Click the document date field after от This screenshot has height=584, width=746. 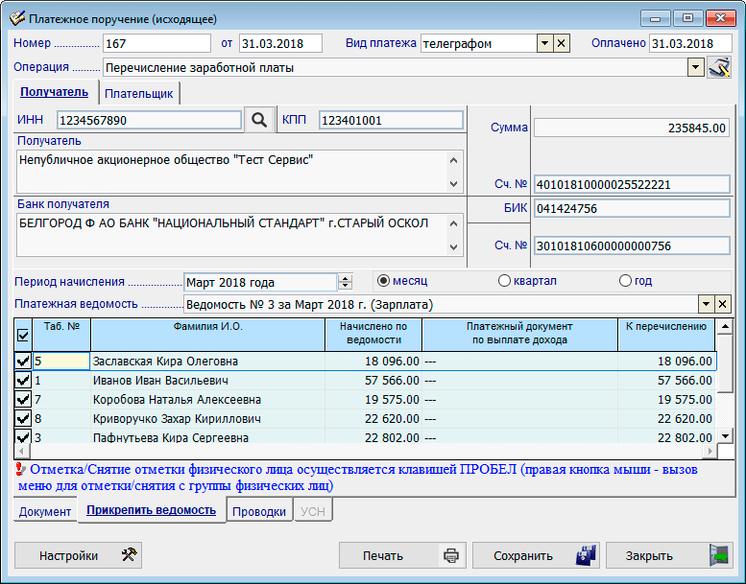(280, 43)
